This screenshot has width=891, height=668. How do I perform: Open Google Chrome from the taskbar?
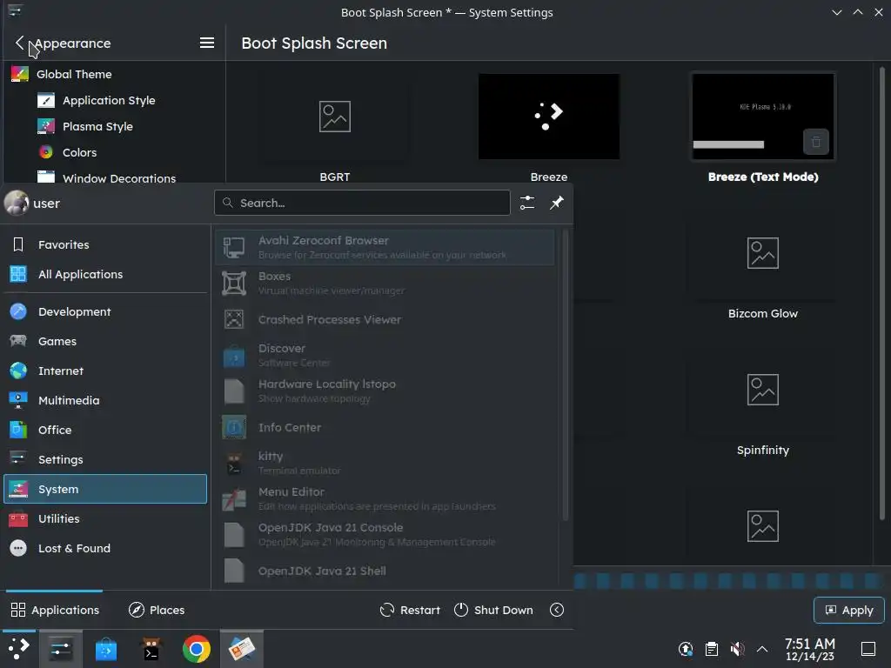(x=196, y=649)
